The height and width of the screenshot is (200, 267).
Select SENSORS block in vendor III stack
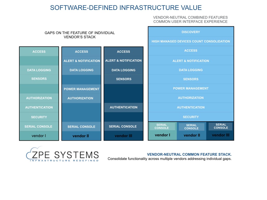[x=123, y=79]
